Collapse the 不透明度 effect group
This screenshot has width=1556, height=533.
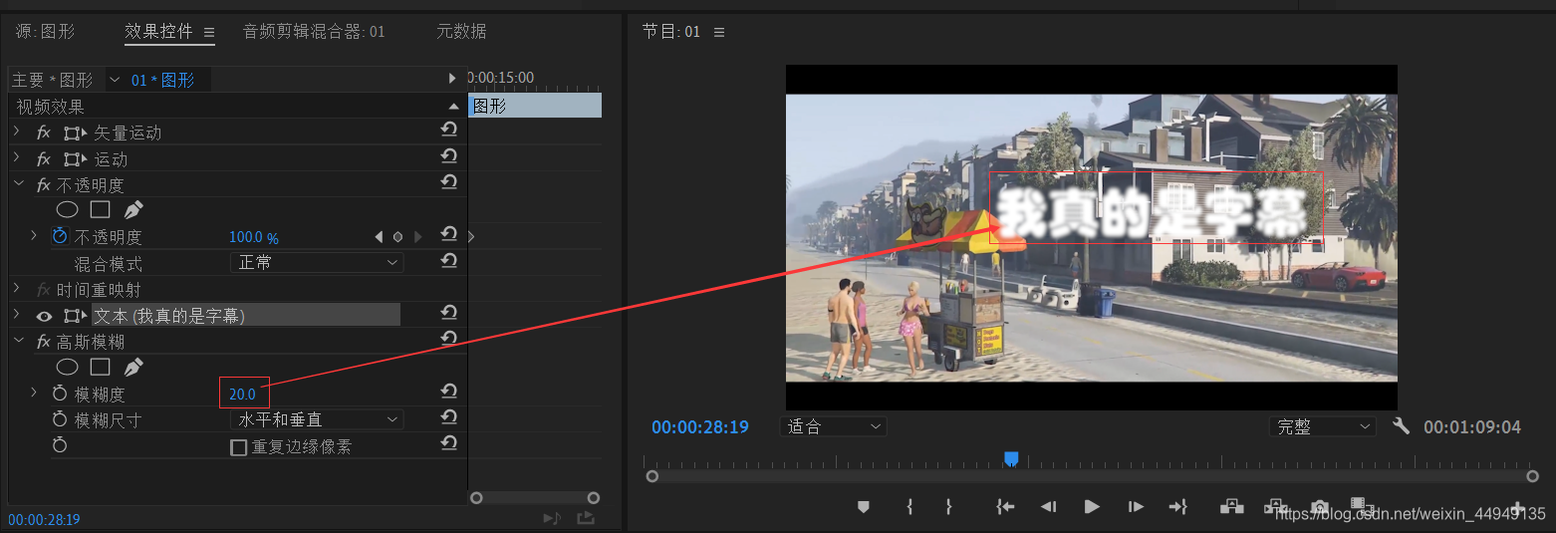click(17, 184)
